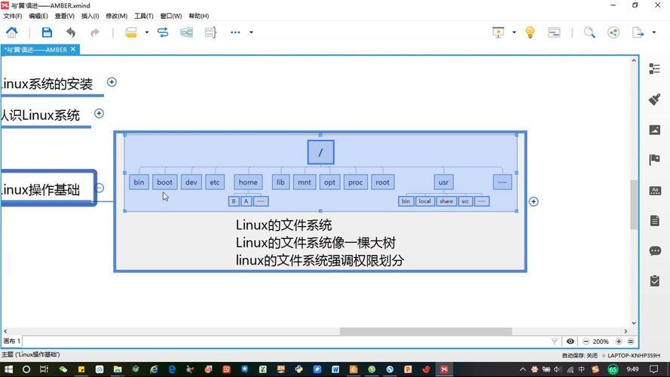This screenshot has width=670, height=377.
Task: Click the scroll right arrow of the canvas
Action: (626, 331)
